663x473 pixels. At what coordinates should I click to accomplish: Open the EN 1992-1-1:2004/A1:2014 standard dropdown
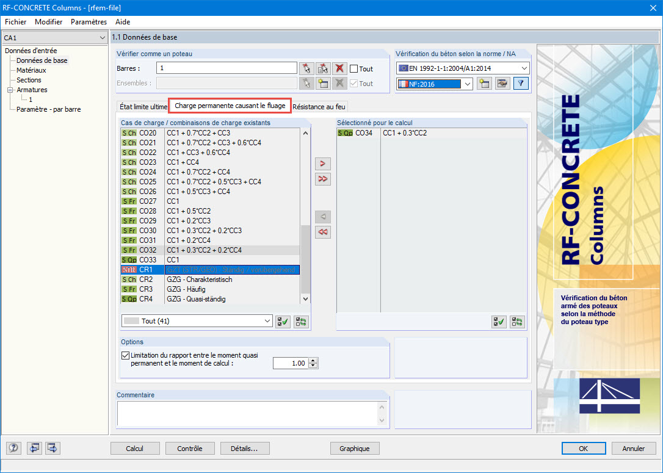tap(524, 68)
